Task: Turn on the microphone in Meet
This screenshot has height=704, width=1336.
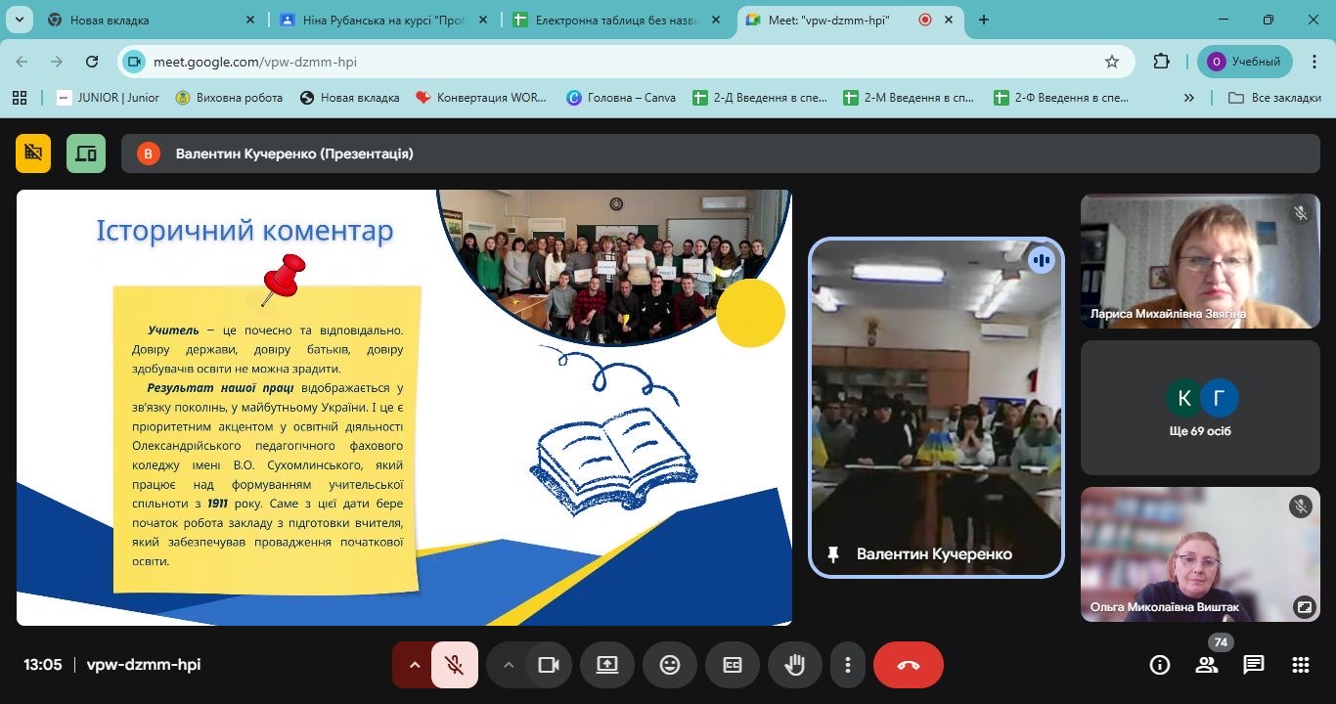Action: tap(454, 665)
